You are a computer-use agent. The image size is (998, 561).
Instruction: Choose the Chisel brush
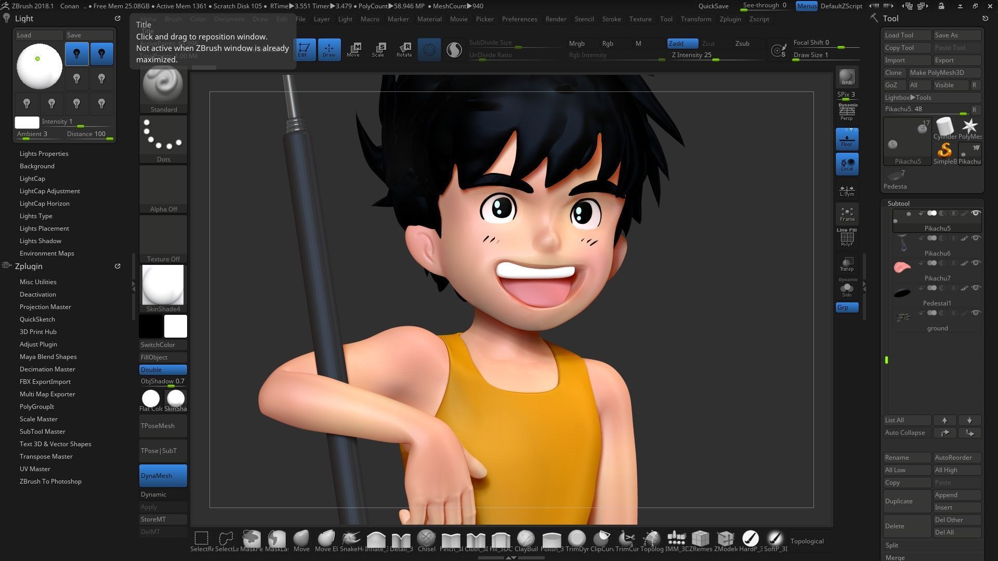pos(426,541)
